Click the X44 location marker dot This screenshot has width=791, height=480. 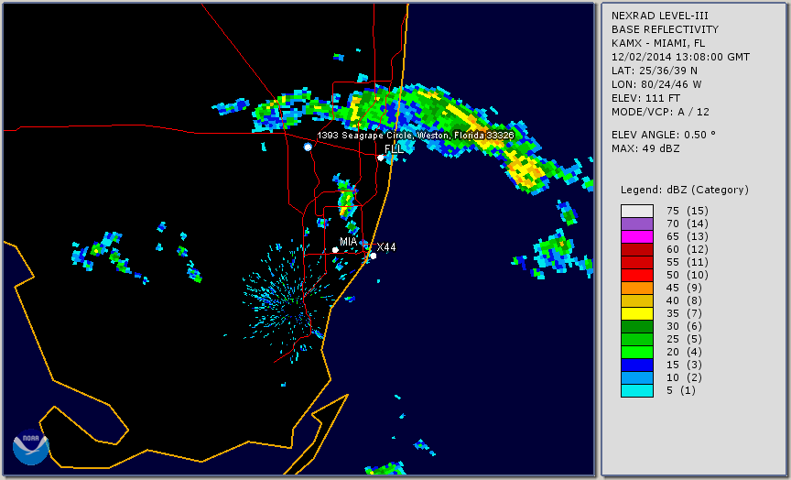click(374, 256)
